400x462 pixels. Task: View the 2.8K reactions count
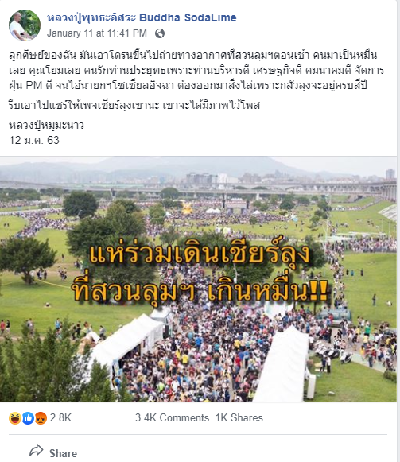pos(60,417)
